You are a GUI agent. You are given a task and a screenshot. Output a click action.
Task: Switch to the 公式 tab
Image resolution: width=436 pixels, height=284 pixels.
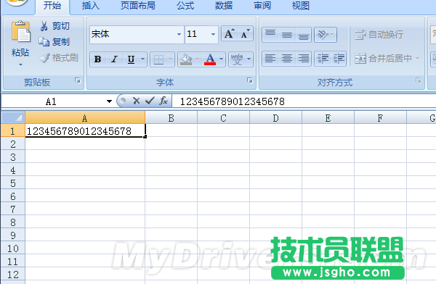185,6
